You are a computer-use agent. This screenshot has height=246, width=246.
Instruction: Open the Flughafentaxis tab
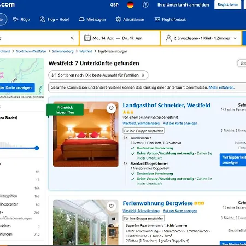[x=171, y=20]
